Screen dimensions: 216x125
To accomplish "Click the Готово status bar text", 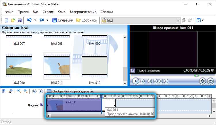I will point(6,122).
